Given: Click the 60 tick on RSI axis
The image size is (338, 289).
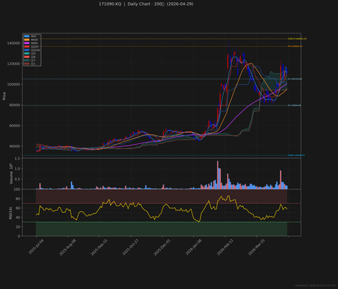Looking at the screenshot, I should tap(18, 208).
